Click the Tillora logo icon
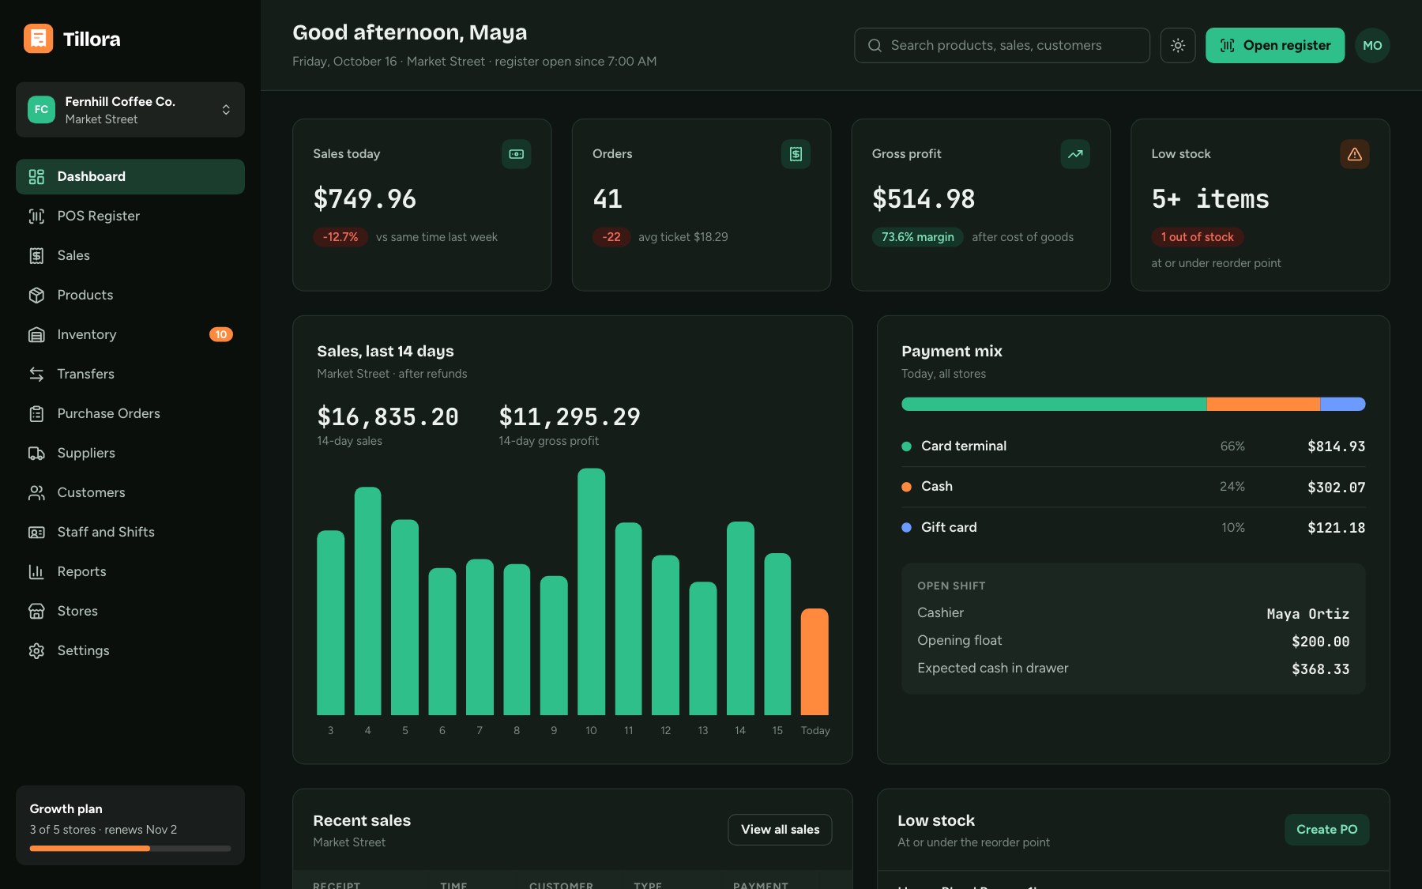1422x889 pixels. (x=38, y=39)
